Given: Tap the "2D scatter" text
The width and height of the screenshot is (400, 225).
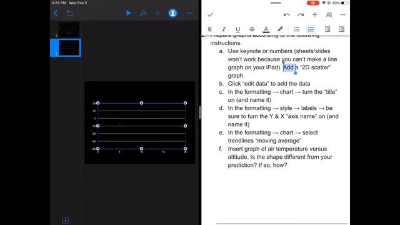Looking at the screenshot, I should coord(315,67).
